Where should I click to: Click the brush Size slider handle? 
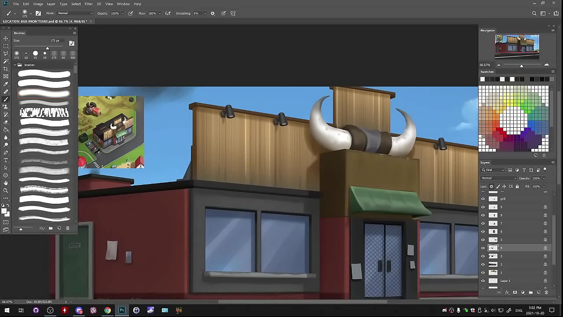tap(48, 48)
